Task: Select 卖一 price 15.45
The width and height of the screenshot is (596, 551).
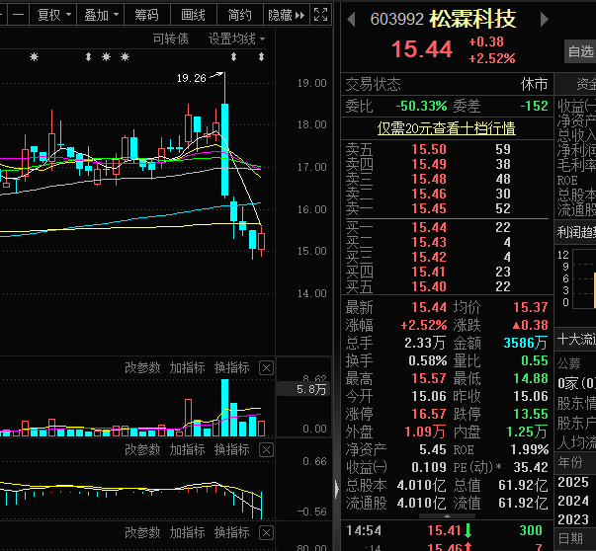Action: [x=429, y=208]
